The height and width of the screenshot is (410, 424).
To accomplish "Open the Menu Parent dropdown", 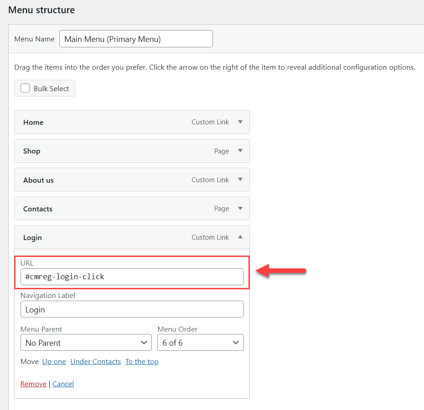I will pos(86,343).
